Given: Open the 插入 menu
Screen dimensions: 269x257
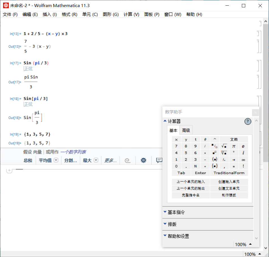Looking at the screenshot, I should 50,14.
